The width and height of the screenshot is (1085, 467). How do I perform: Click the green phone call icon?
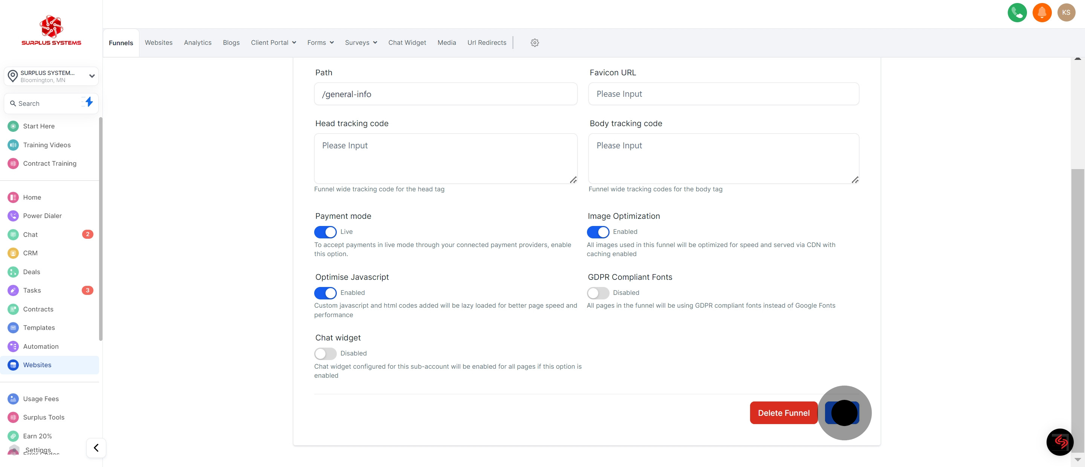[x=1017, y=13]
